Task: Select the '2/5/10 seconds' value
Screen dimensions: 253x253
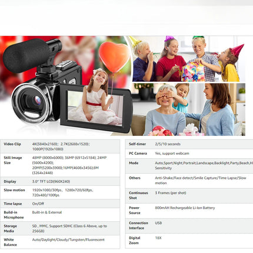Action: pos(168,144)
